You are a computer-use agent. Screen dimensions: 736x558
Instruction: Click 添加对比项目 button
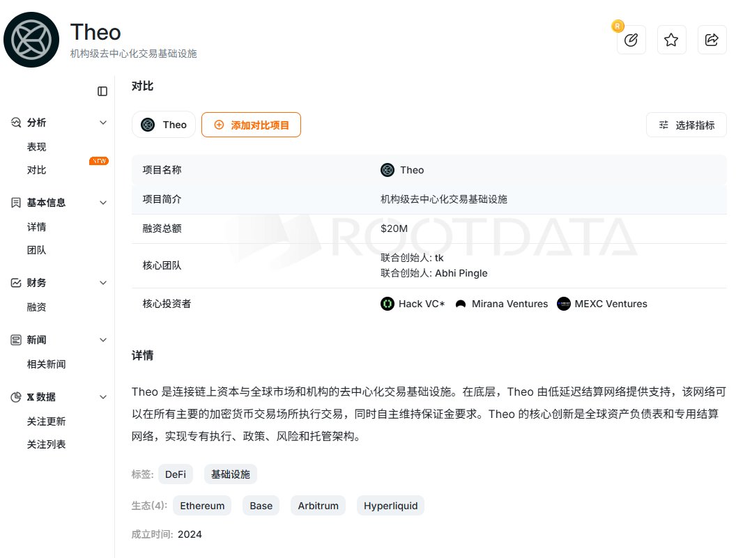pos(251,125)
